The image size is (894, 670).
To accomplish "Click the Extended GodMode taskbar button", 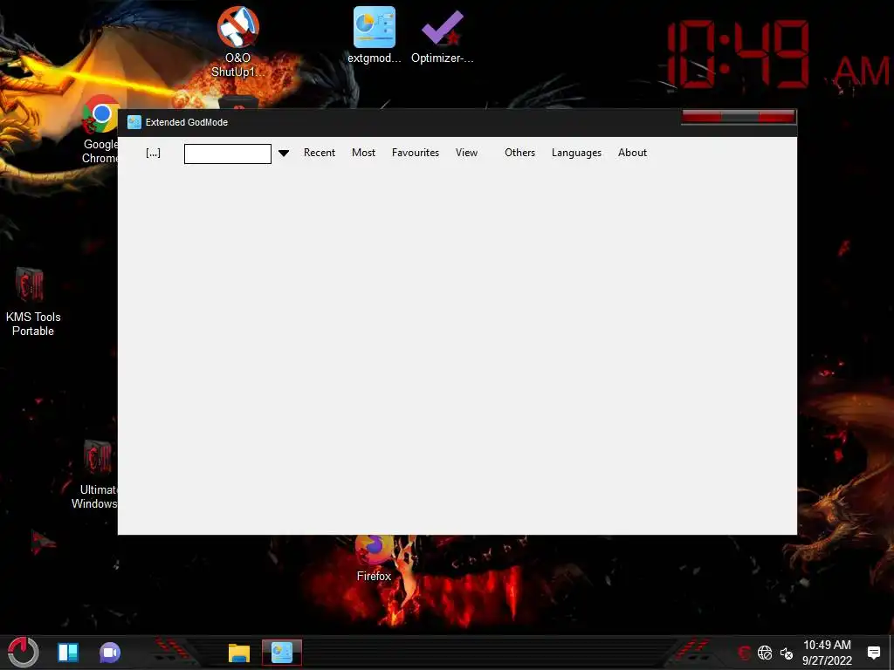I will click(282, 653).
